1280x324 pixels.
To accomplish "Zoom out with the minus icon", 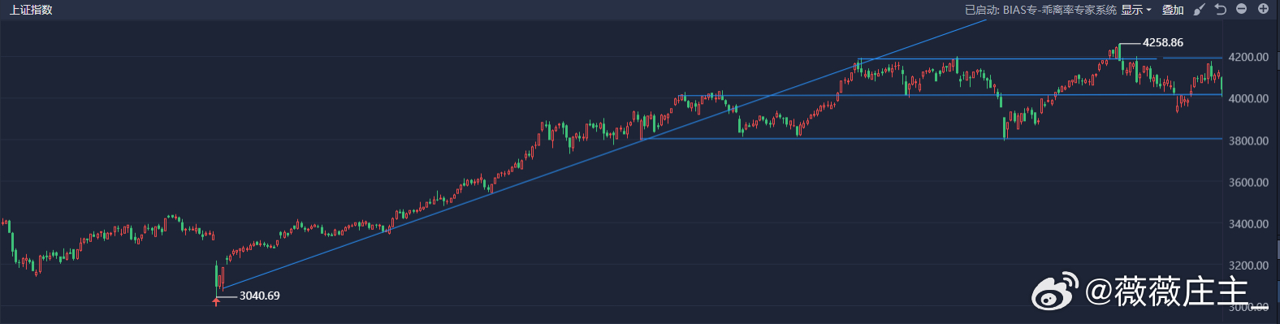I will [x=1241, y=9].
